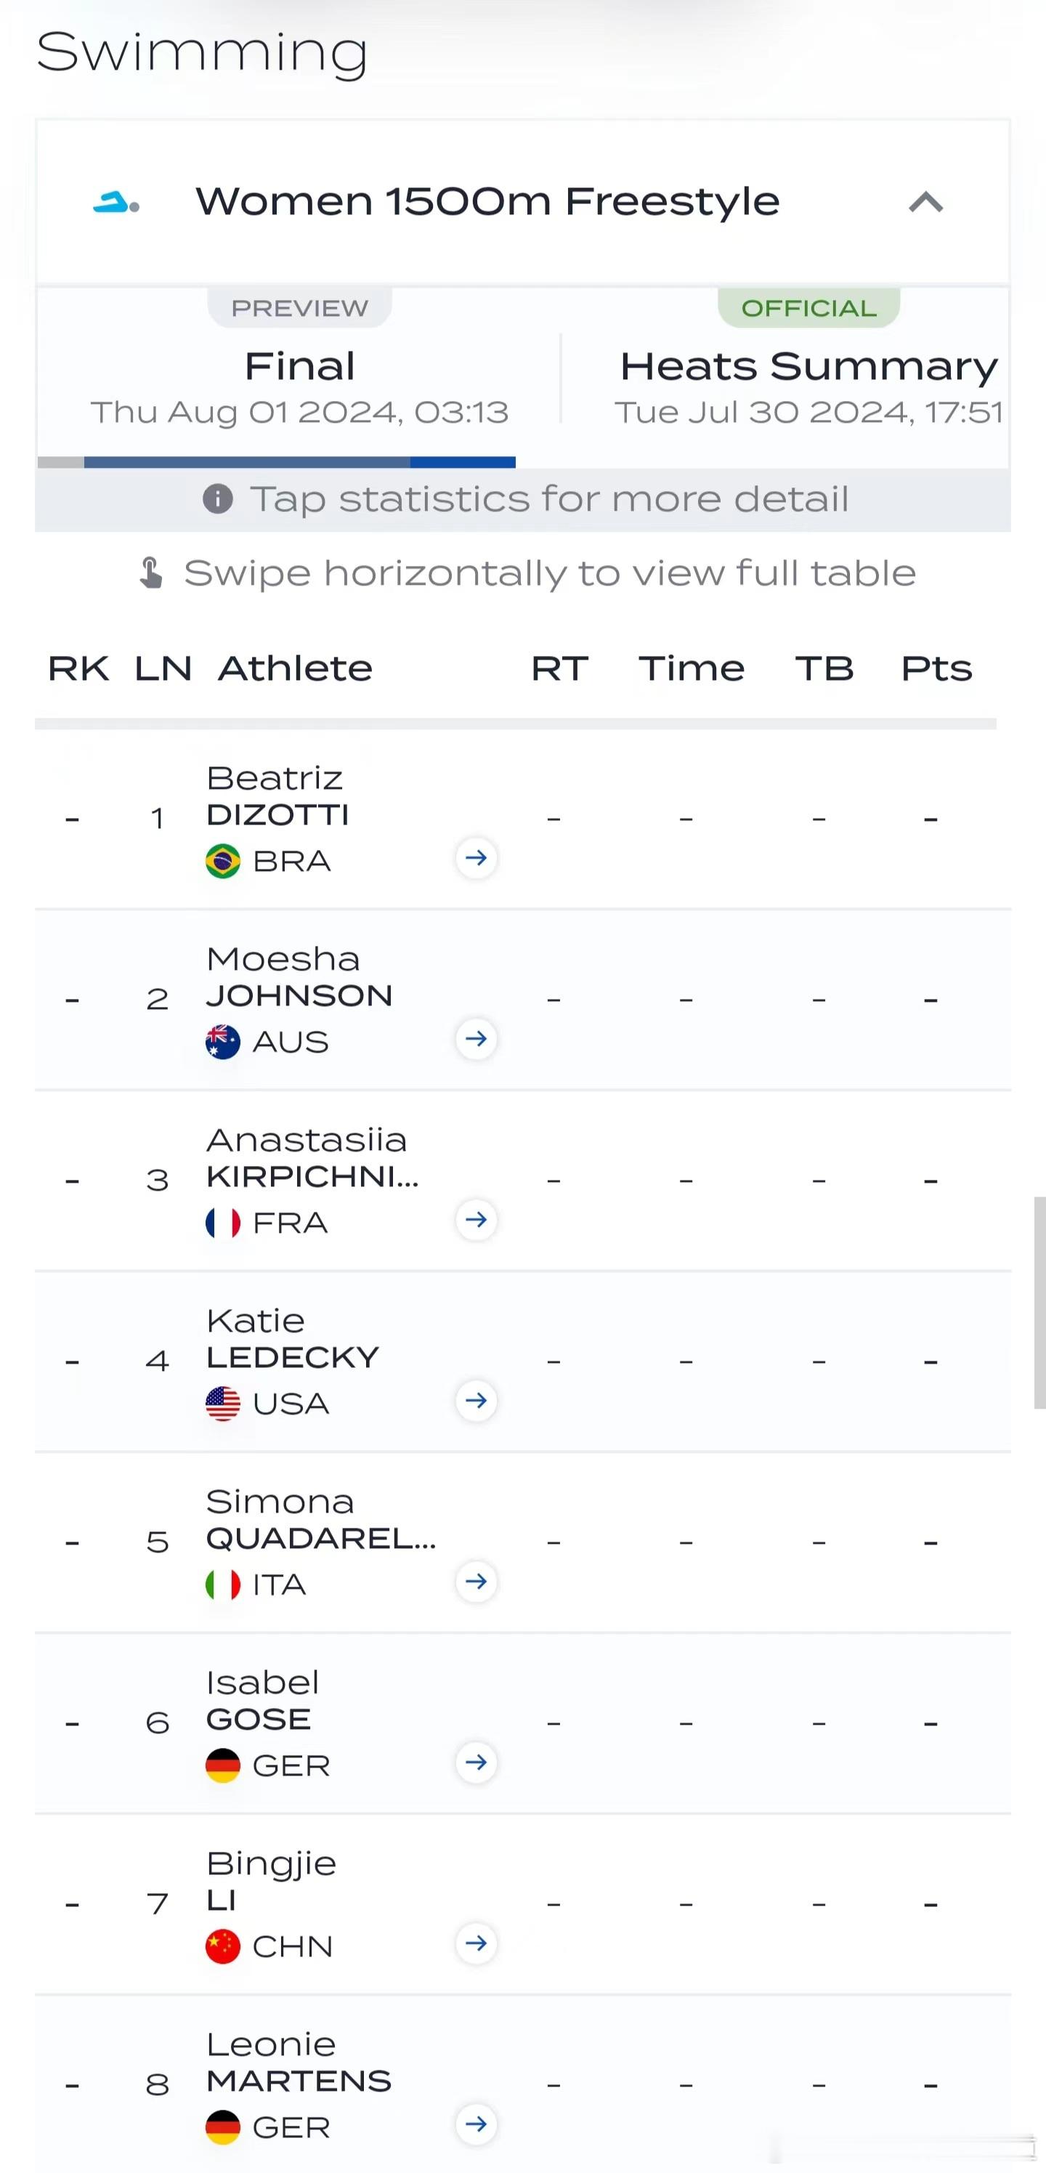The height and width of the screenshot is (2173, 1046).
Task: Click arrow icon beside FRA athlete
Action: pyautogui.click(x=477, y=1220)
